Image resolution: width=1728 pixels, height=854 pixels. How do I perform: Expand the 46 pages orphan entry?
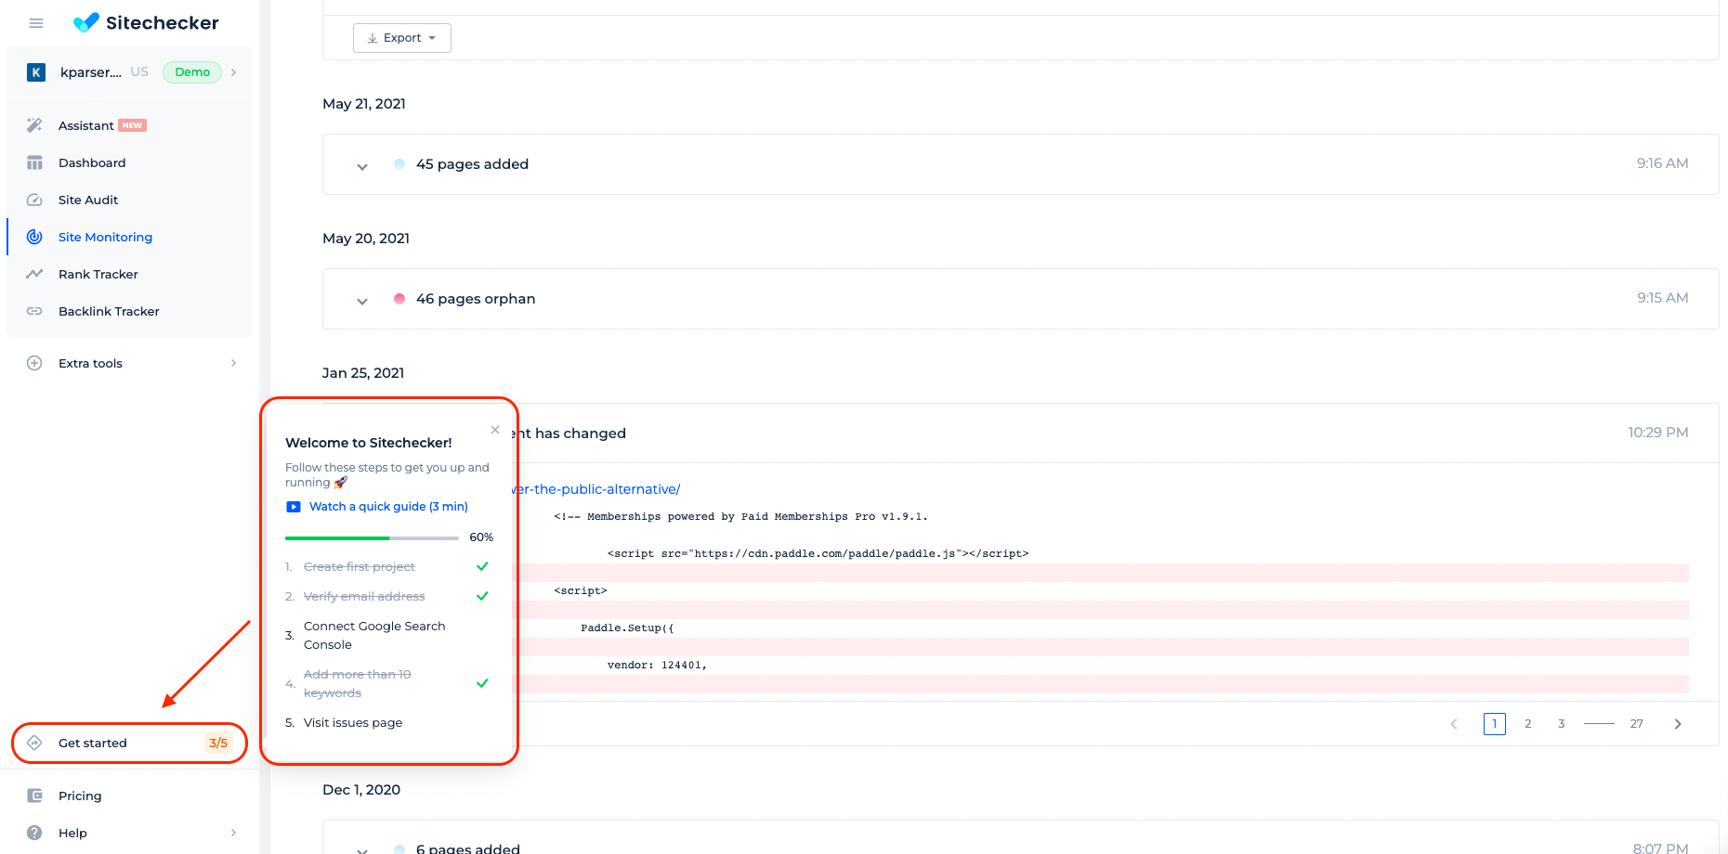(x=362, y=302)
